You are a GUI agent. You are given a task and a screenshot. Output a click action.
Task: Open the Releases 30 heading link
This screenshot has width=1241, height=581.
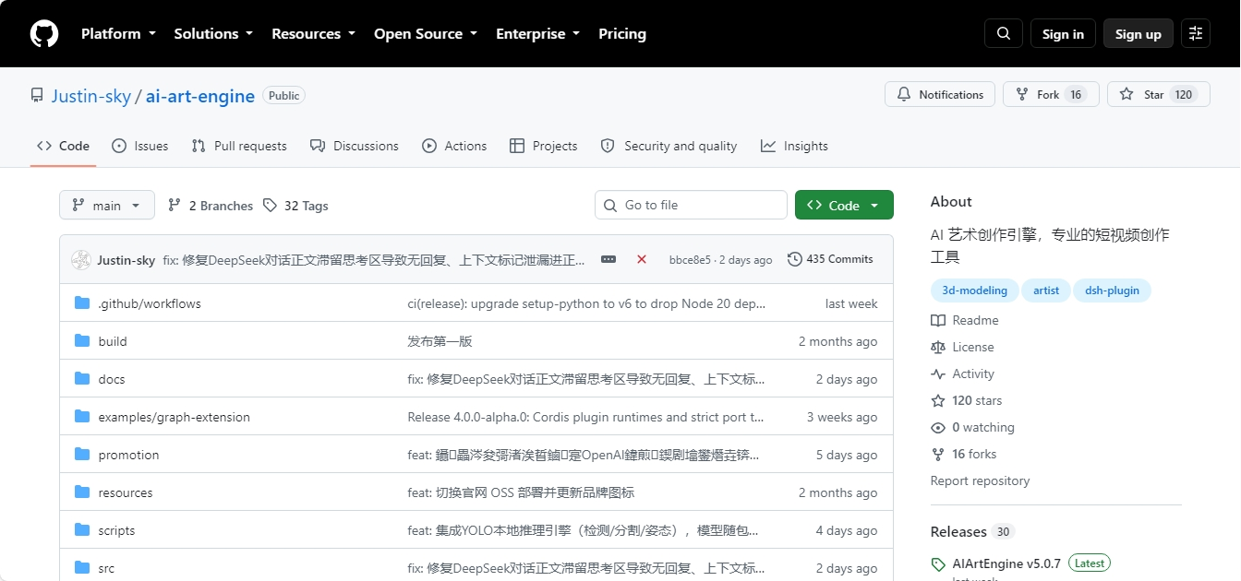[x=972, y=531]
